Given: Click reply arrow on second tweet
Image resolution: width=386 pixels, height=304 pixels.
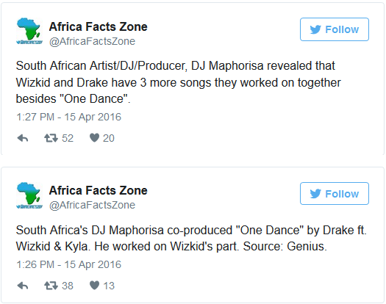Looking at the screenshot, I should [x=23, y=286].
